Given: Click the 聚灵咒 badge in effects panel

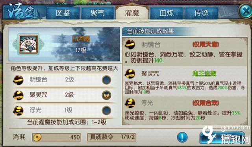Looking at the screenshot, I should pos(130,74).
